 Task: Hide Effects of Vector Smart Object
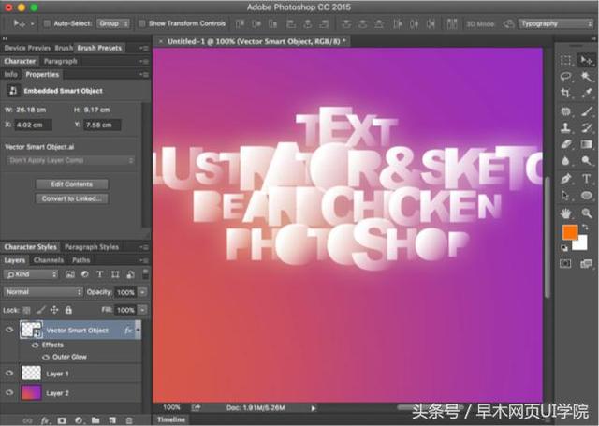[36, 345]
